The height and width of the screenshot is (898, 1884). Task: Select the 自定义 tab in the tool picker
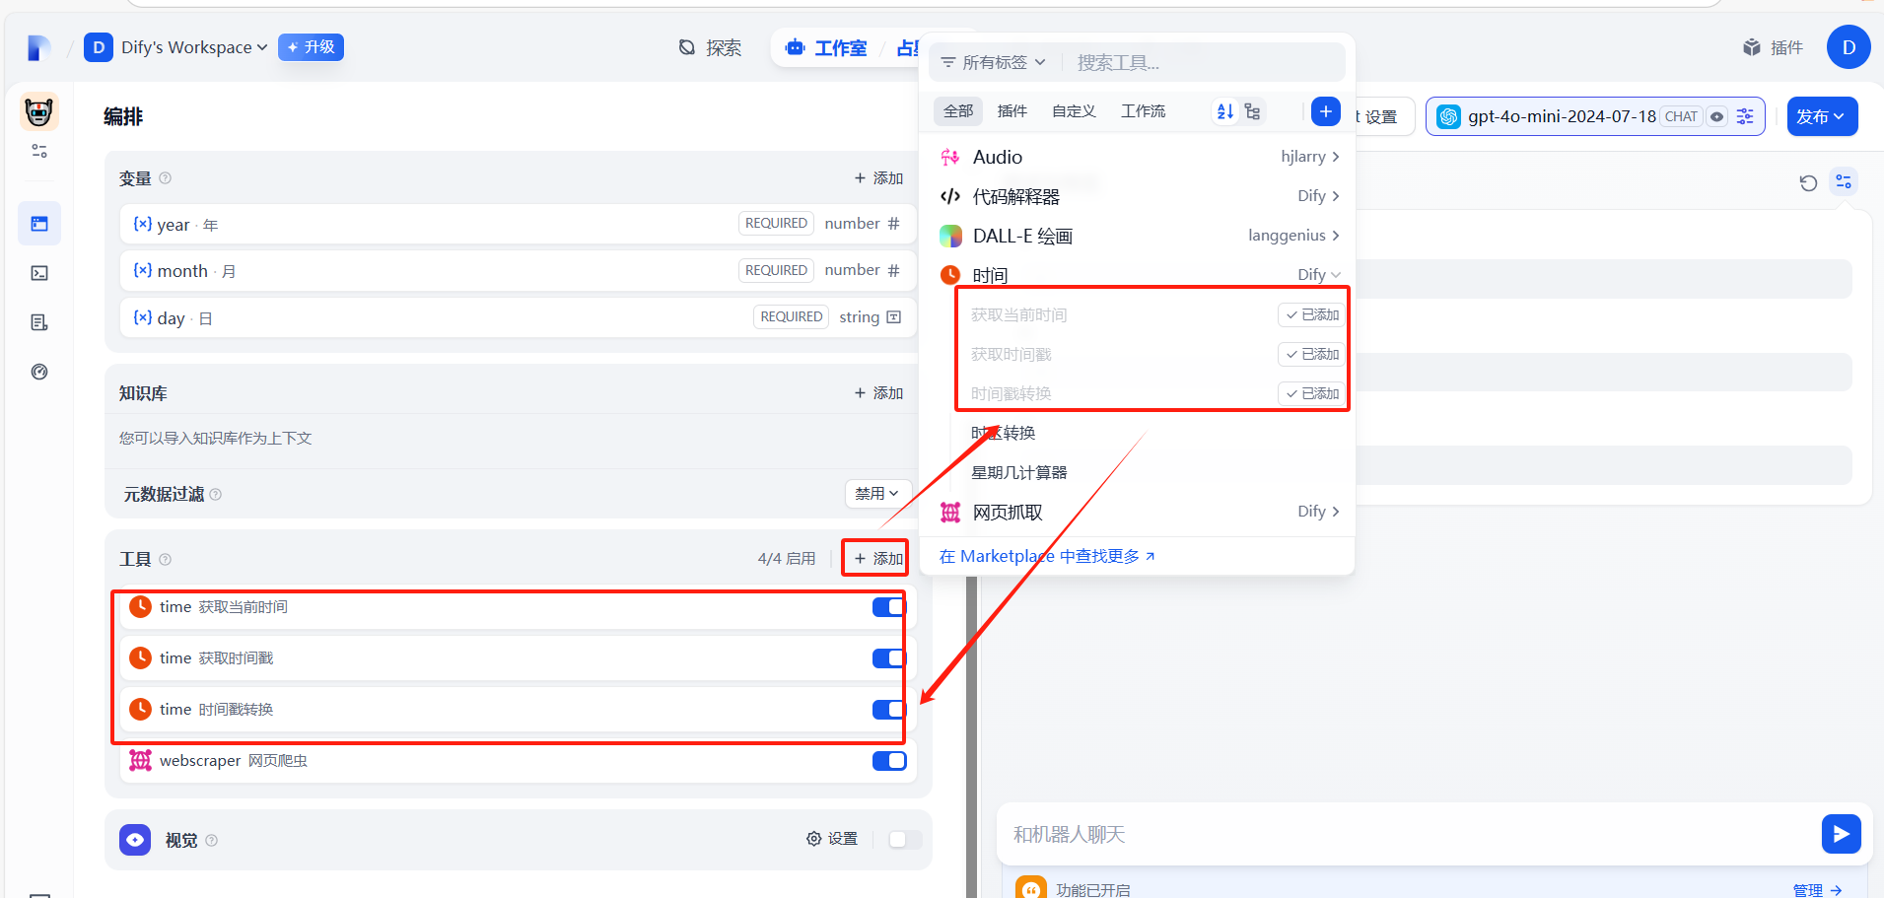(1074, 111)
